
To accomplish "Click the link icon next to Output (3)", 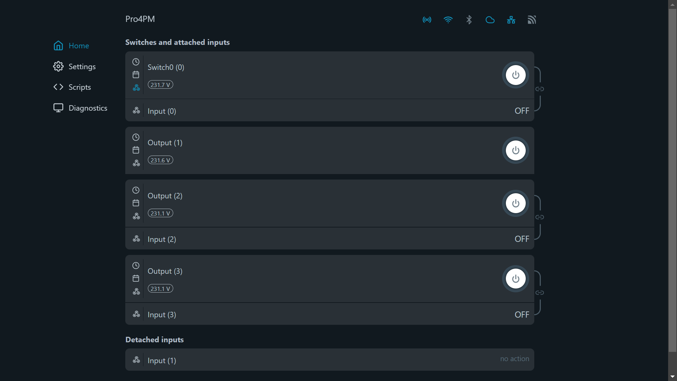I will (x=540, y=292).
